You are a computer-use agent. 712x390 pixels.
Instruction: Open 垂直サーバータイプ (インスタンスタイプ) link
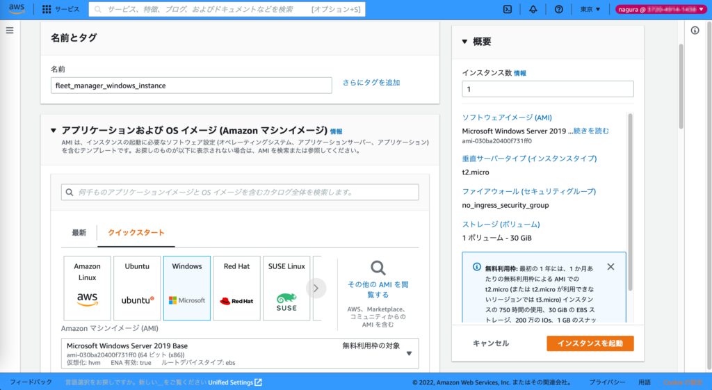tap(529, 159)
